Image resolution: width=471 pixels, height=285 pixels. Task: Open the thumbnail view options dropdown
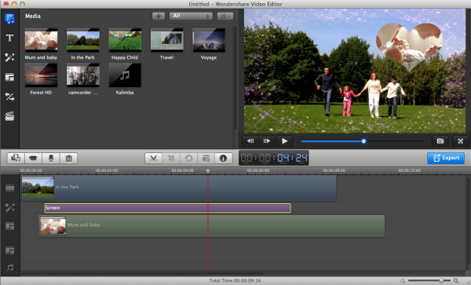(x=225, y=16)
